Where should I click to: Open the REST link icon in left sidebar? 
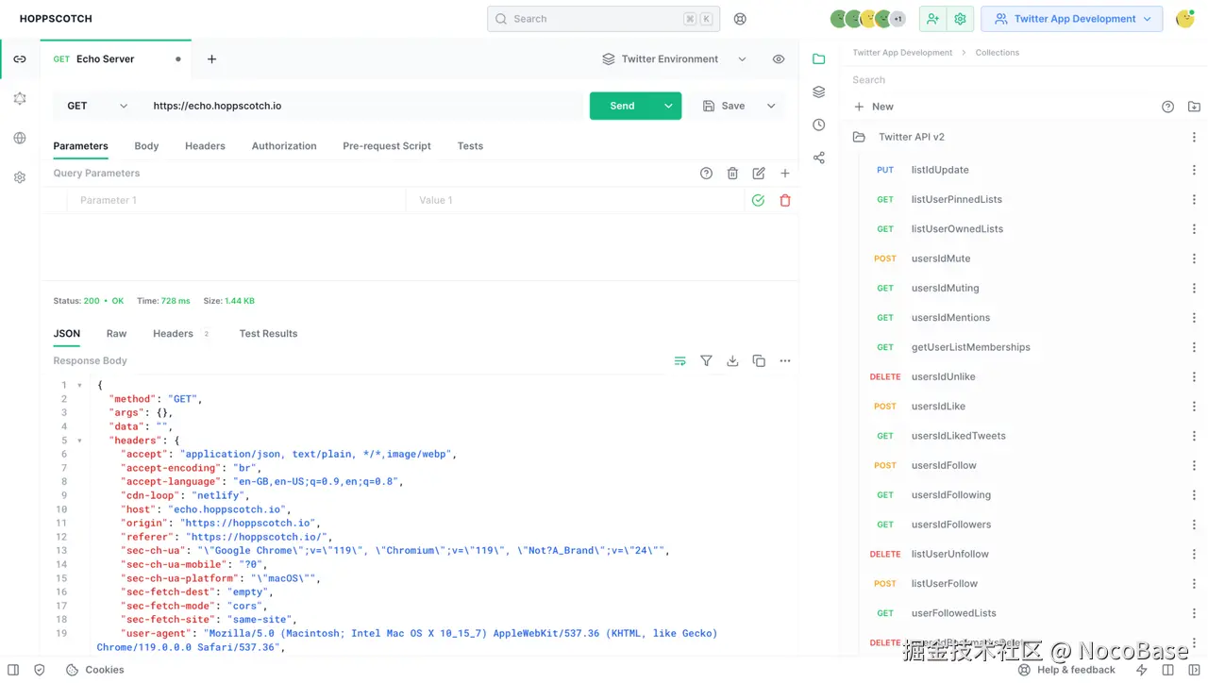click(20, 58)
